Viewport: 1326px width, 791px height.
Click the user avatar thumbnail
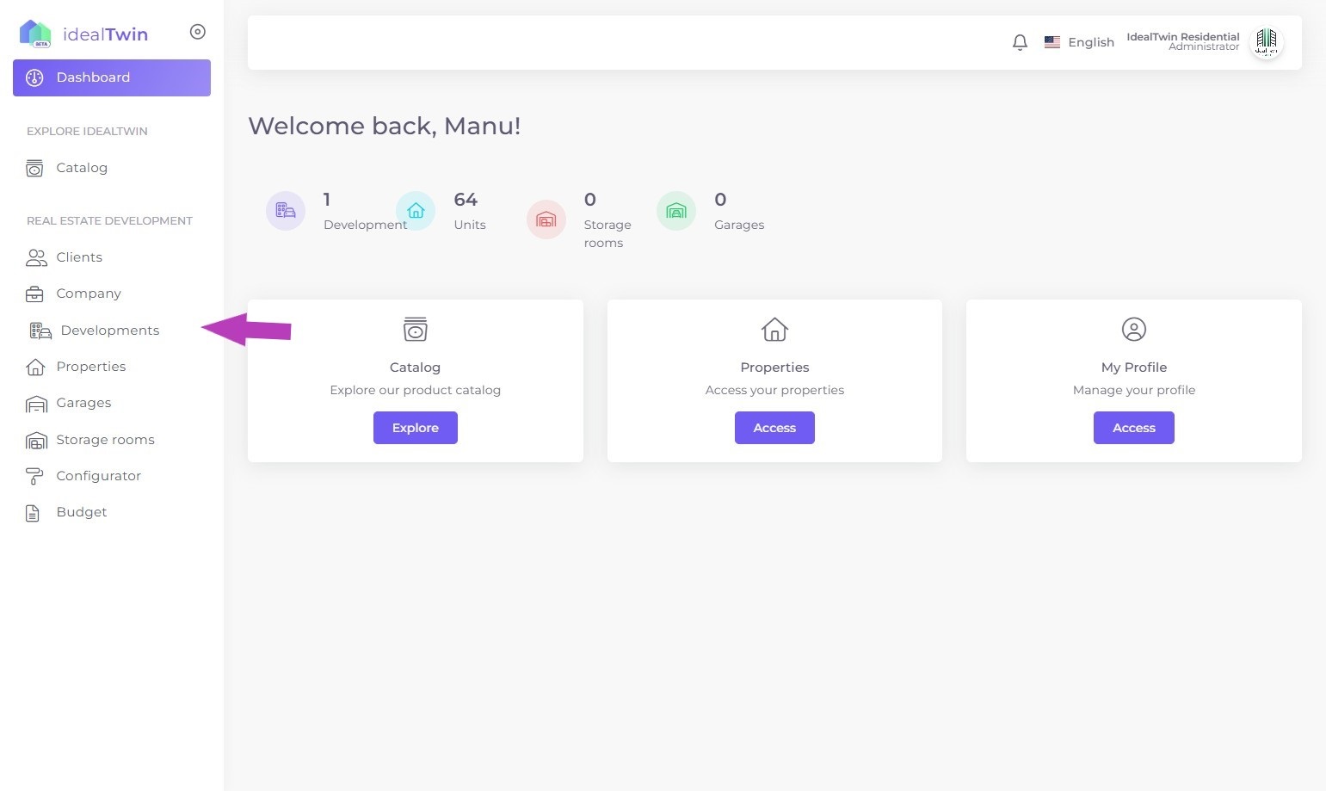point(1266,41)
